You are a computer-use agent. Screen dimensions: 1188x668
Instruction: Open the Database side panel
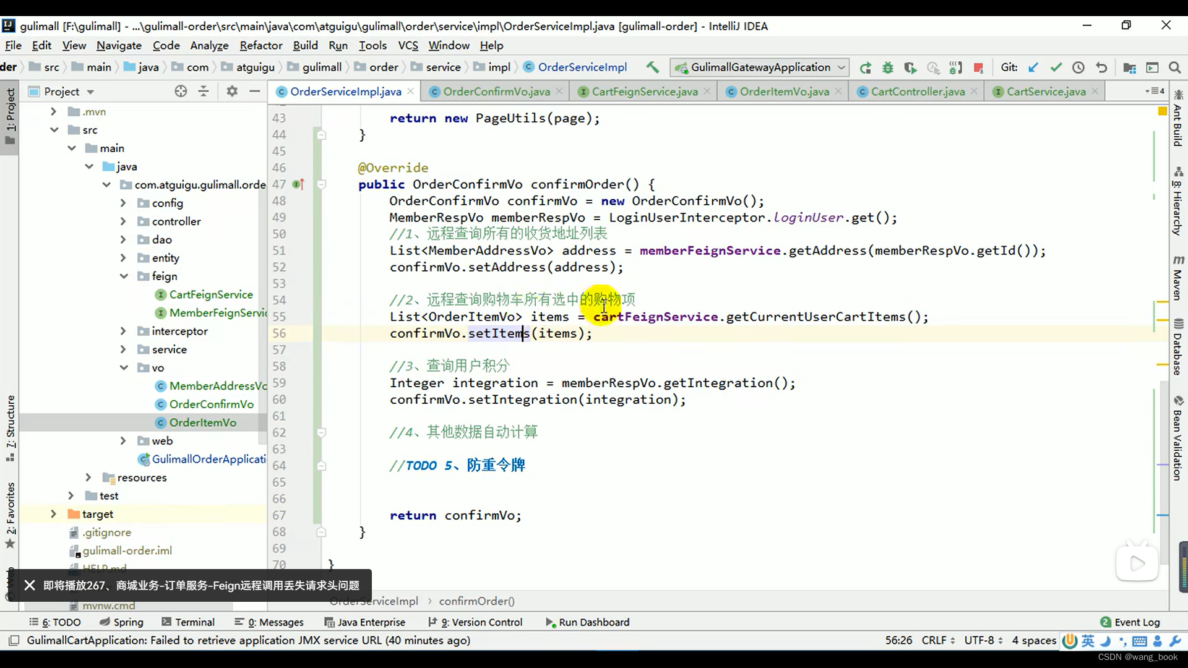(1178, 346)
